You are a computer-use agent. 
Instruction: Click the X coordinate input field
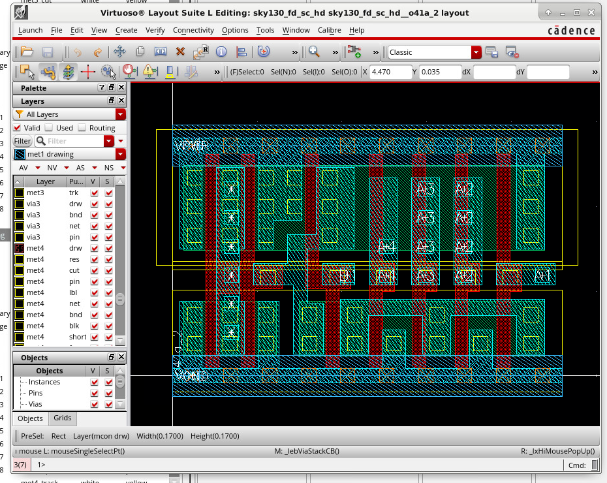click(x=390, y=73)
